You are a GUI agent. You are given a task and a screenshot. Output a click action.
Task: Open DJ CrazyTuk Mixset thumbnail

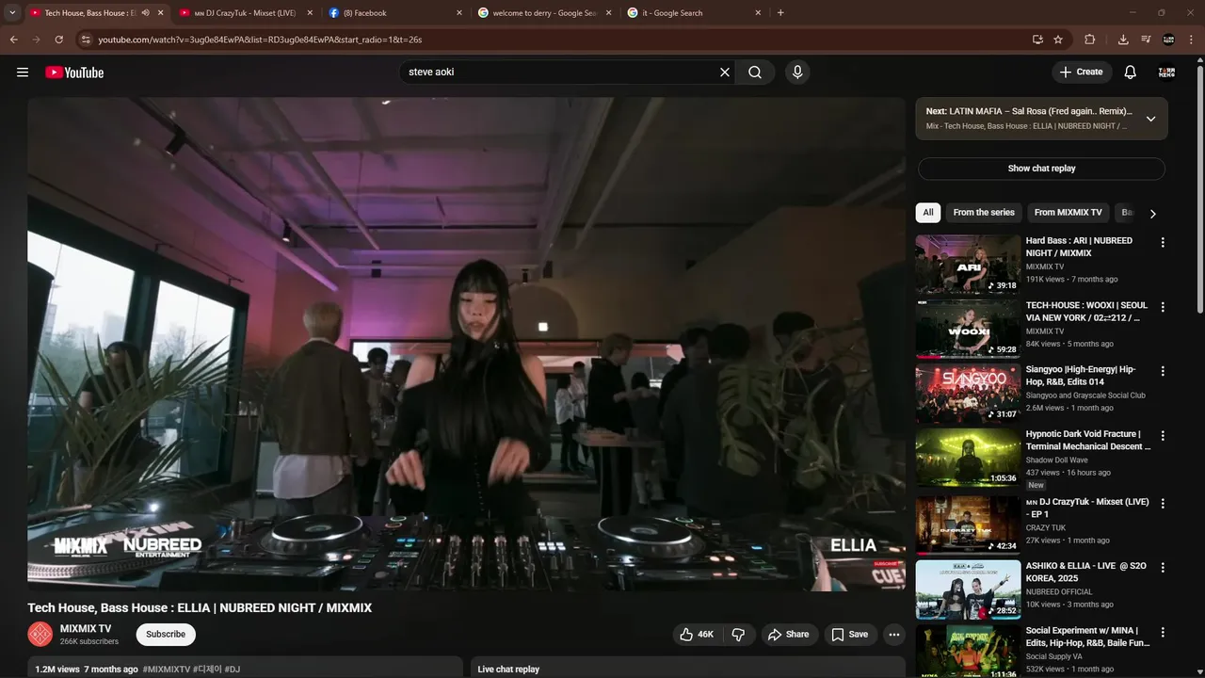click(968, 525)
